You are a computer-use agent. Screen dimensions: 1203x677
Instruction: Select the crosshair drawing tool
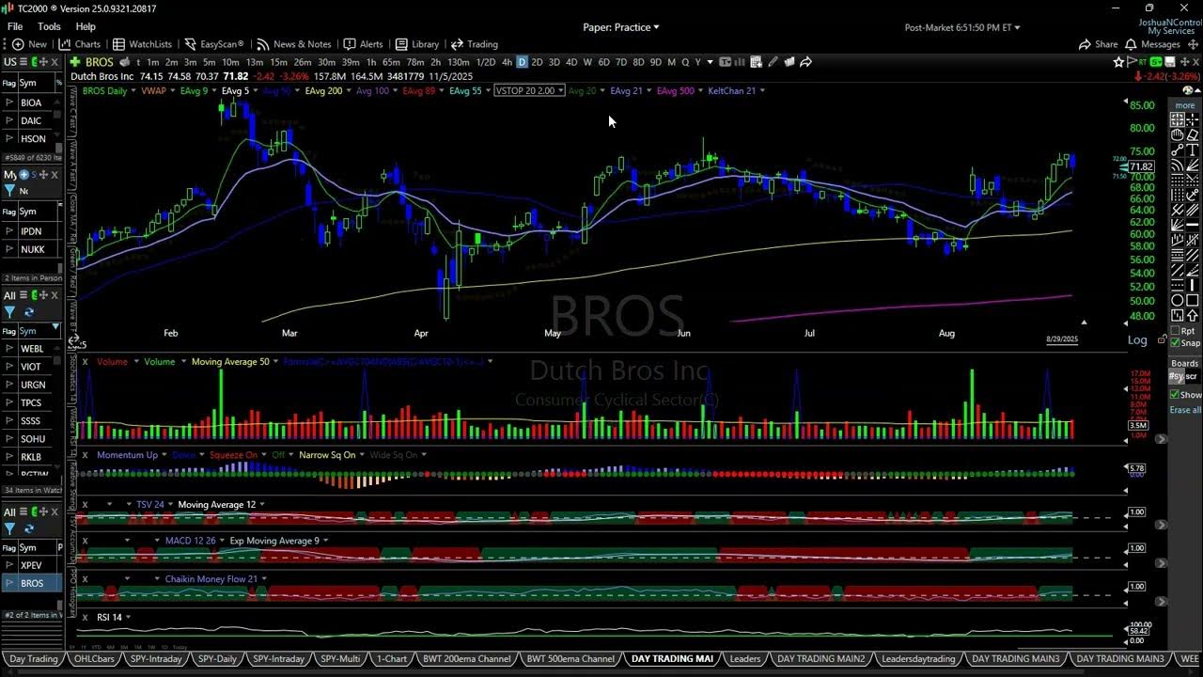[x=1193, y=120]
